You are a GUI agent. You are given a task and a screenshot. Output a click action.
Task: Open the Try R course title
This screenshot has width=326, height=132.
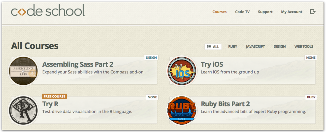[x=50, y=104]
